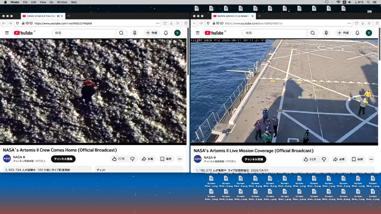Like the Crew Comes Home video (27万)
The image size is (381, 214).
coord(118,159)
